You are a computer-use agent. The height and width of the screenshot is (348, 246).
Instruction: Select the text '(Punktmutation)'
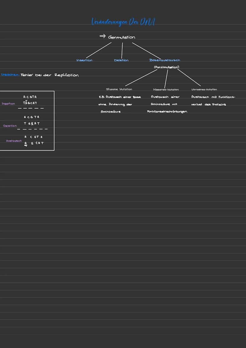click(167, 67)
